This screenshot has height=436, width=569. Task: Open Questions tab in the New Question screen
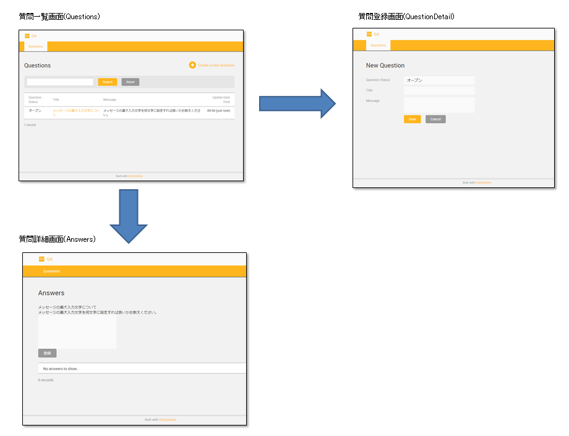click(x=378, y=45)
